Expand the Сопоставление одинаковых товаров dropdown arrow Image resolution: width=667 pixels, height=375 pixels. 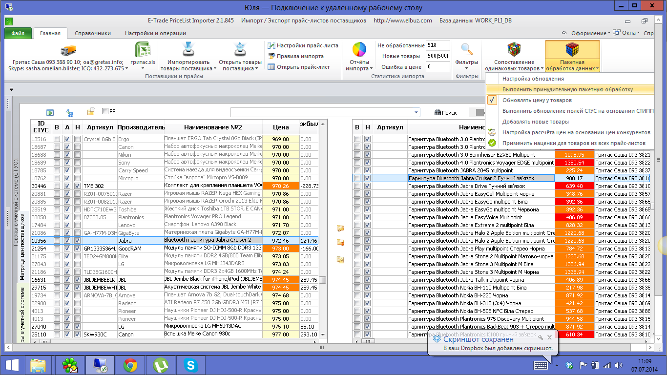pos(542,69)
